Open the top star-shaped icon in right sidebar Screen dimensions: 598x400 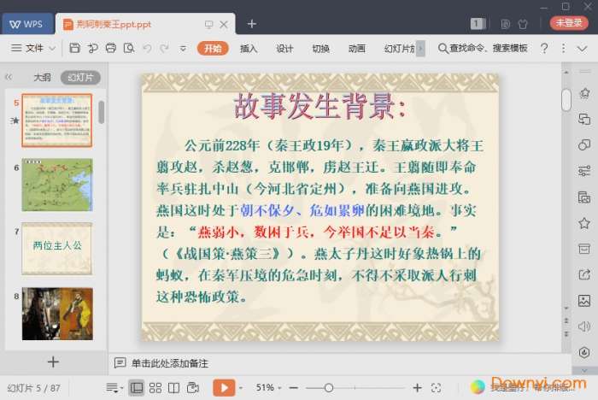584,93
